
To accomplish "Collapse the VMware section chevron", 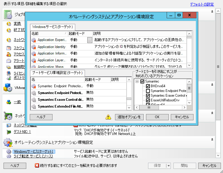I will (x=212, y=85).
